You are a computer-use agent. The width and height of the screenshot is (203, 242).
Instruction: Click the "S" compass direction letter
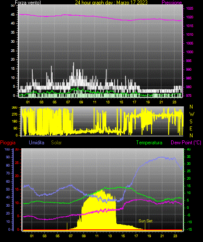[191, 122]
